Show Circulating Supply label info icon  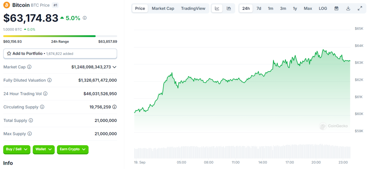[42, 107]
